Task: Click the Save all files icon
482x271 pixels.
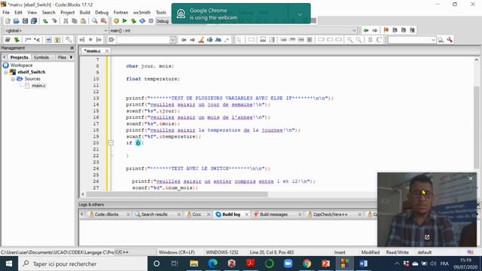Action: tap(34, 21)
